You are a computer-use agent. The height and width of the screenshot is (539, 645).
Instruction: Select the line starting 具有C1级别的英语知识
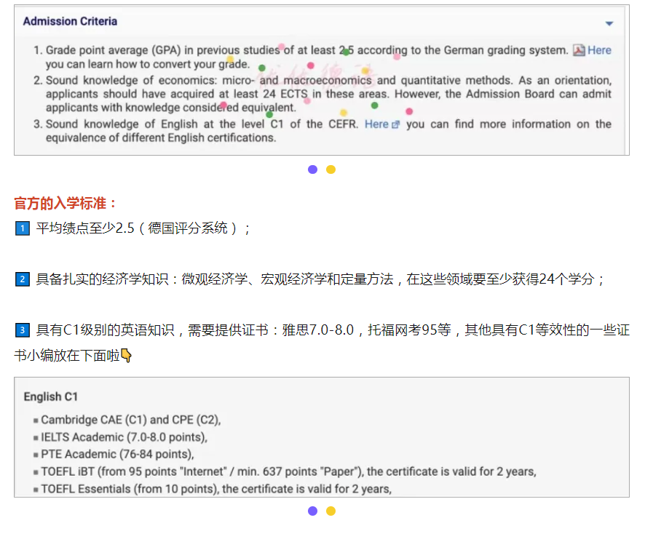pos(322,343)
